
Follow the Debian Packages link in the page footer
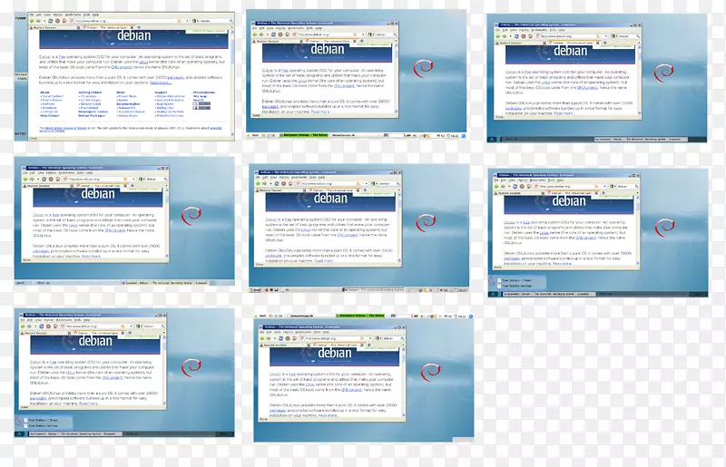(x=91, y=116)
